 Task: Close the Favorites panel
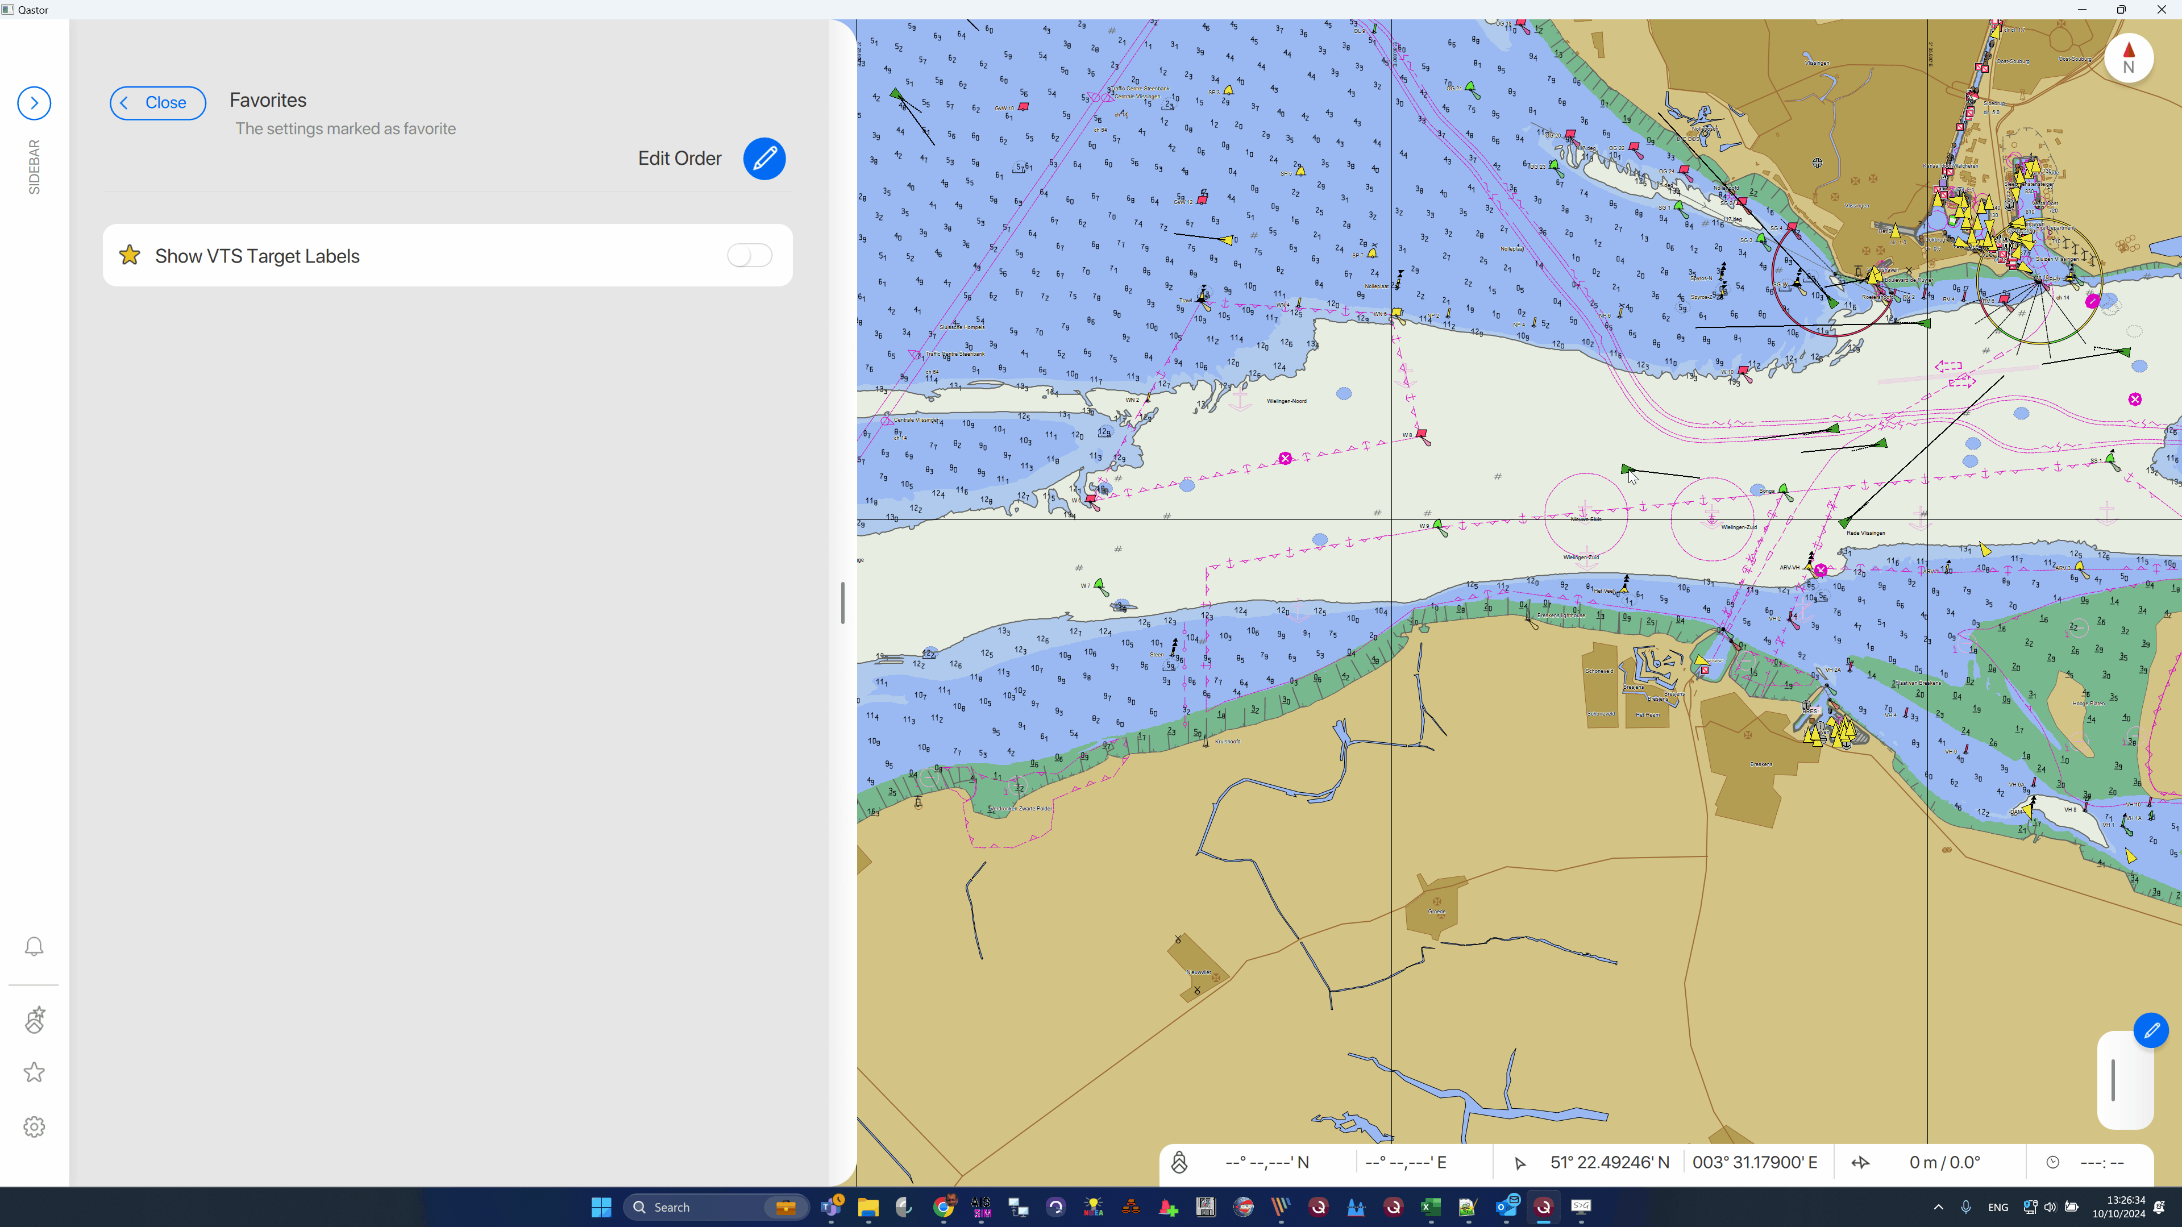(x=157, y=103)
